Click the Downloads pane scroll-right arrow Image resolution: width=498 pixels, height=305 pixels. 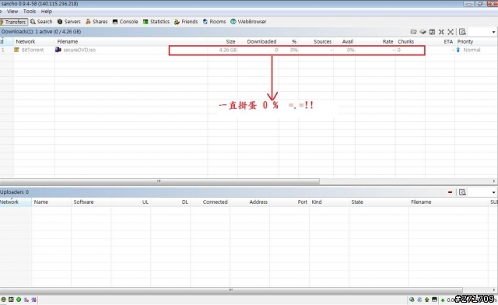[494, 181]
